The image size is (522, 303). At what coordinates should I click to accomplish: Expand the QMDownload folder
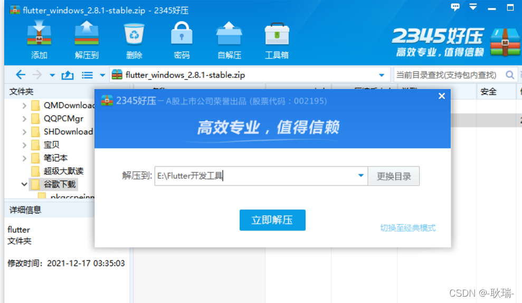[x=24, y=105]
